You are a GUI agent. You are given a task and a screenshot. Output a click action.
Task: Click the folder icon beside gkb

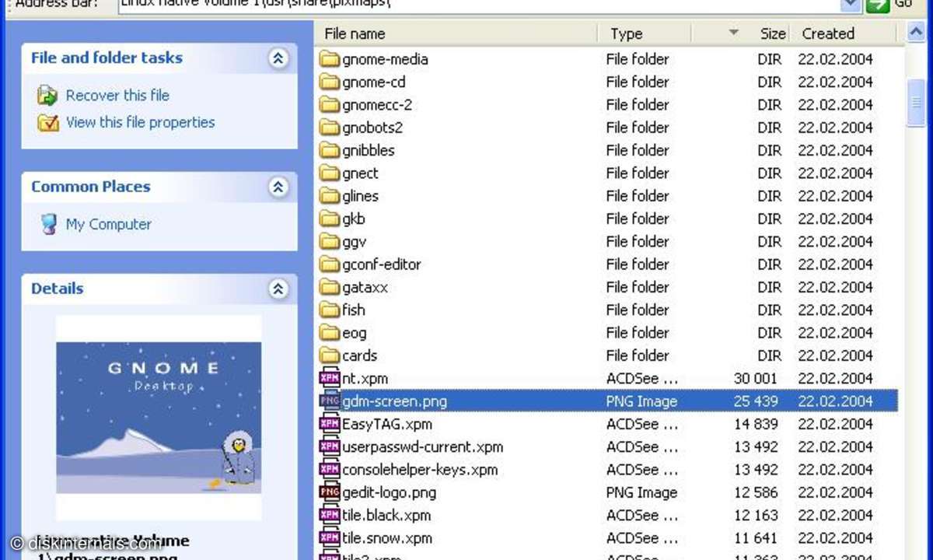(330, 219)
